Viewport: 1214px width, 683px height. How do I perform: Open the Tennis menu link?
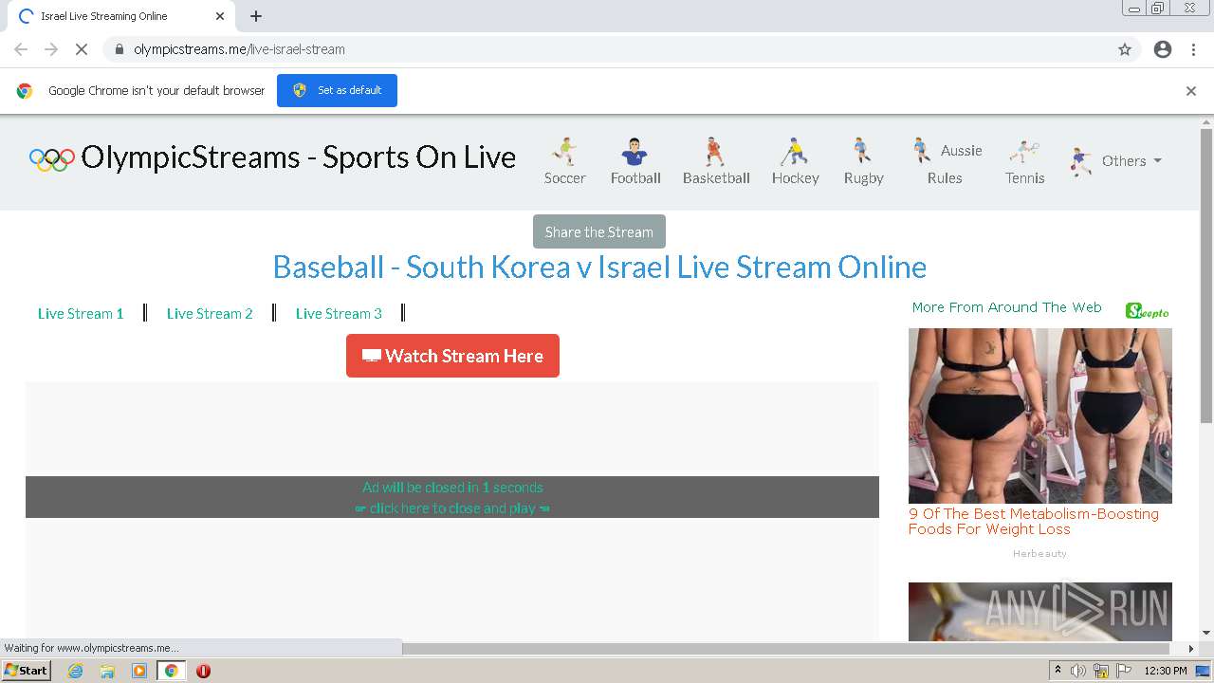point(1025,177)
